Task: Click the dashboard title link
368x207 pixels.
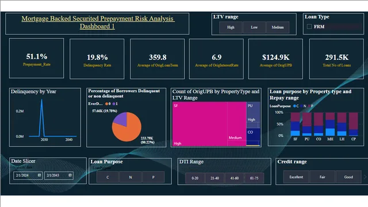Action: click(x=98, y=22)
